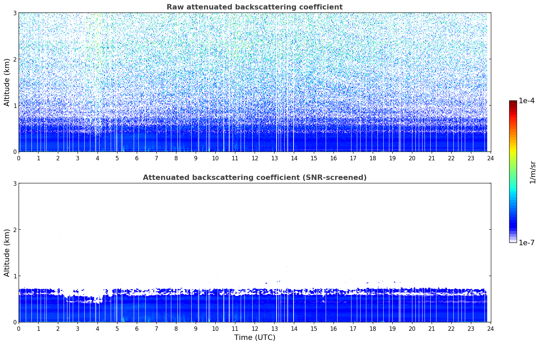540x345 pixels.
Task: Select hour 21 tick label on bottom time axis
Action: pyautogui.click(x=432, y=329)
